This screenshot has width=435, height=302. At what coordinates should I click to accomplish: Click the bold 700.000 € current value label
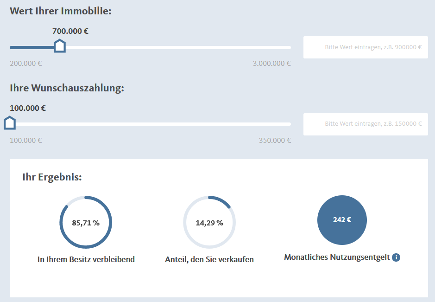(70, 32)
